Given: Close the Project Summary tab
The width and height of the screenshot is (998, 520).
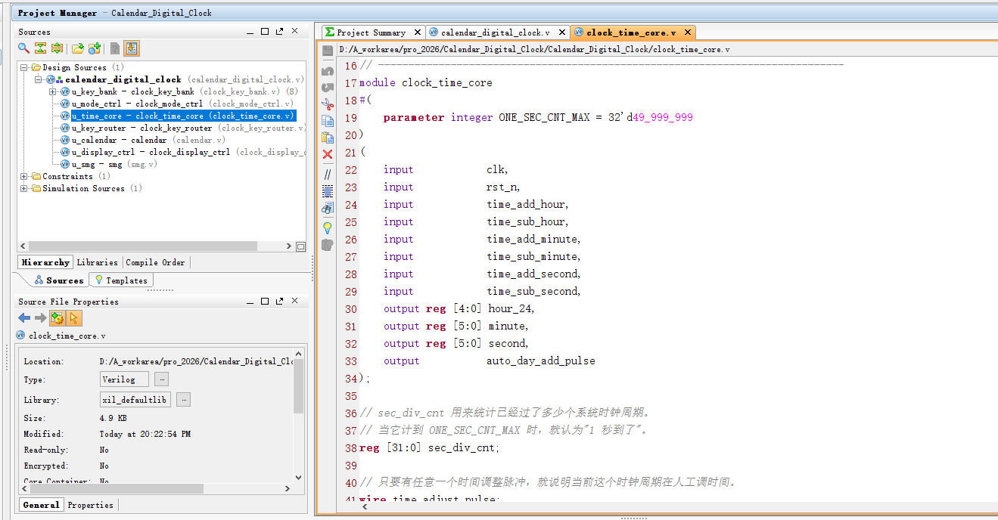Looking at the screenshot, I should click(416, 32).
